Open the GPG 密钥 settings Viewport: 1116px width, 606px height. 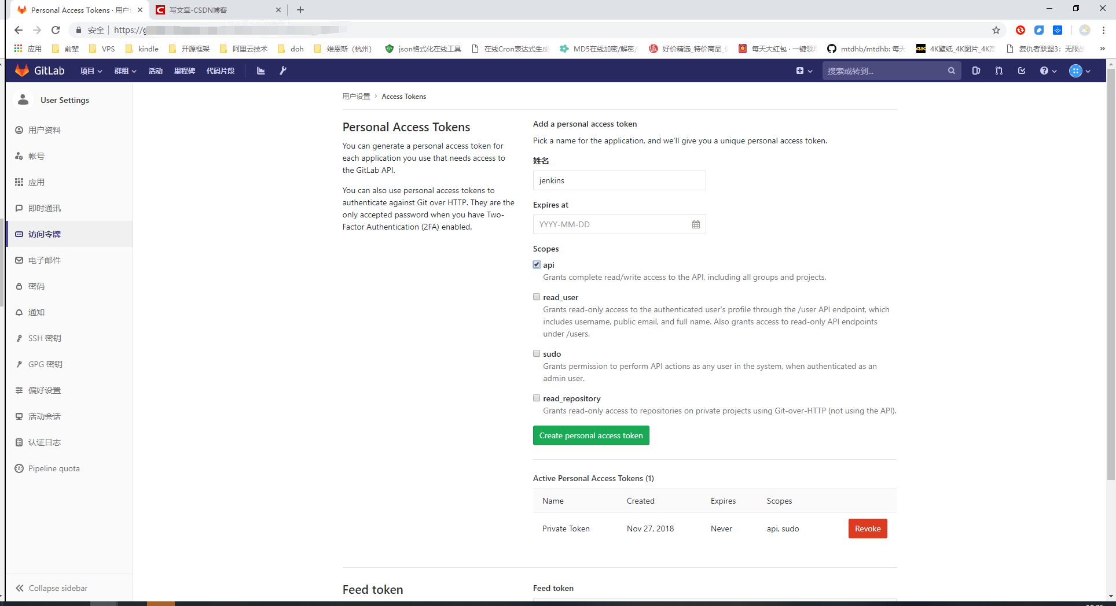pos(45,364)
